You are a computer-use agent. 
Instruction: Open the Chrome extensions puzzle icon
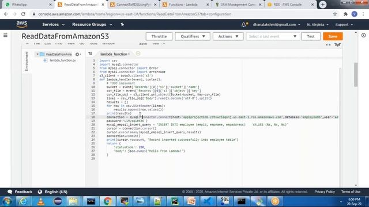[345, 14]
